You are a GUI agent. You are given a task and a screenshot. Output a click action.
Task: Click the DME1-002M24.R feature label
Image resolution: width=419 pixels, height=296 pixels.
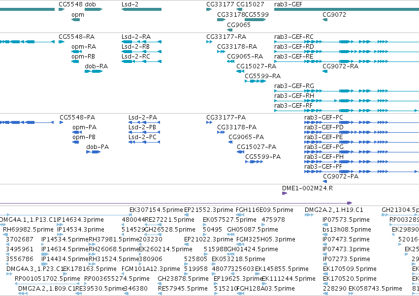point(307,188)
